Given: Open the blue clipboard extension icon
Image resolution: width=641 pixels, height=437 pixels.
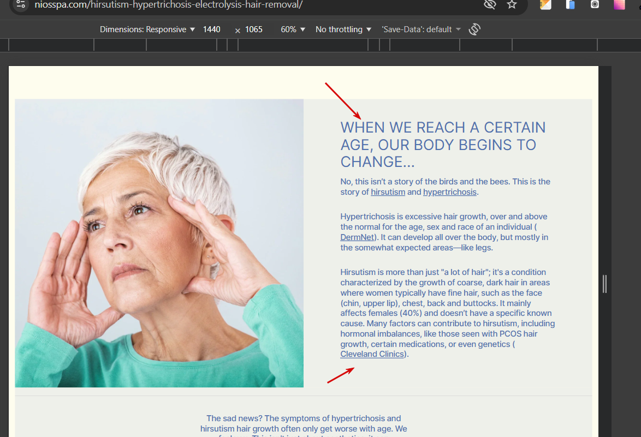Looking at the screenshot, I should click(x=570, y=4).
